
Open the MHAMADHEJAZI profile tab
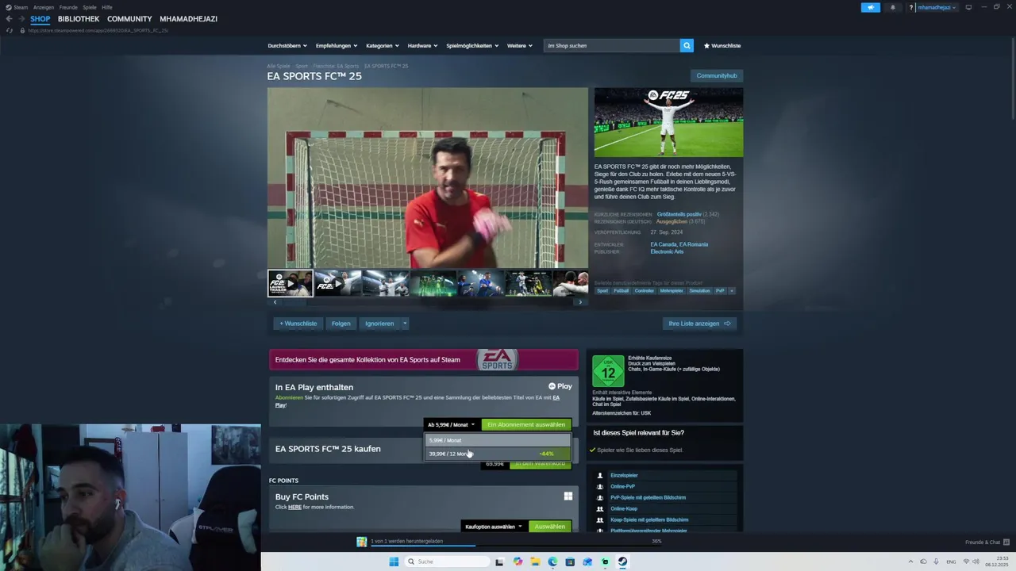188,19
